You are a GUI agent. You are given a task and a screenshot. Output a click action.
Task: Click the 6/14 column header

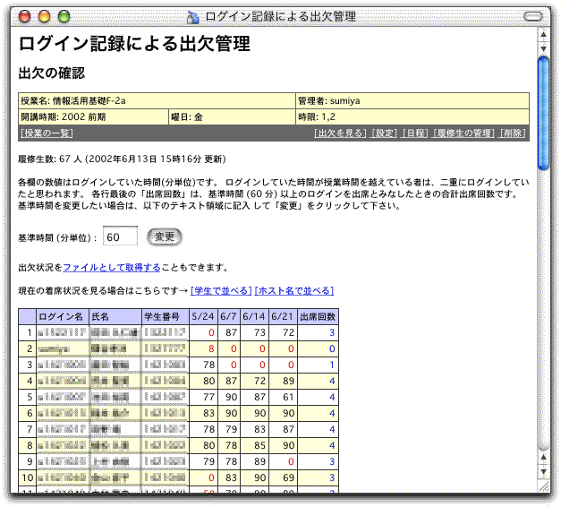[x=254, y=317]
